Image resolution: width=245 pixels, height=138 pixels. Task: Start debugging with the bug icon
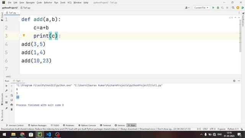pos(218,8)
